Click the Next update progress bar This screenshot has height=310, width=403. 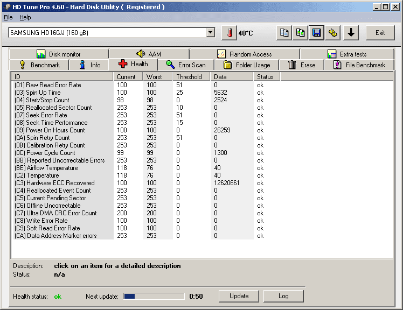[154, 297]
